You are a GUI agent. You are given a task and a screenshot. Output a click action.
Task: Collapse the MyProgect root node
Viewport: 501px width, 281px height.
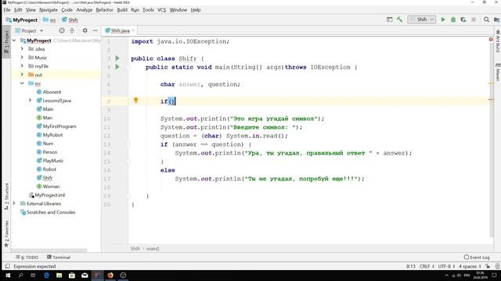click(x=14, y=41)
